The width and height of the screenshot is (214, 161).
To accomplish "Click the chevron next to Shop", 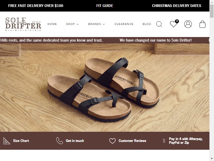I will [78, 24].
